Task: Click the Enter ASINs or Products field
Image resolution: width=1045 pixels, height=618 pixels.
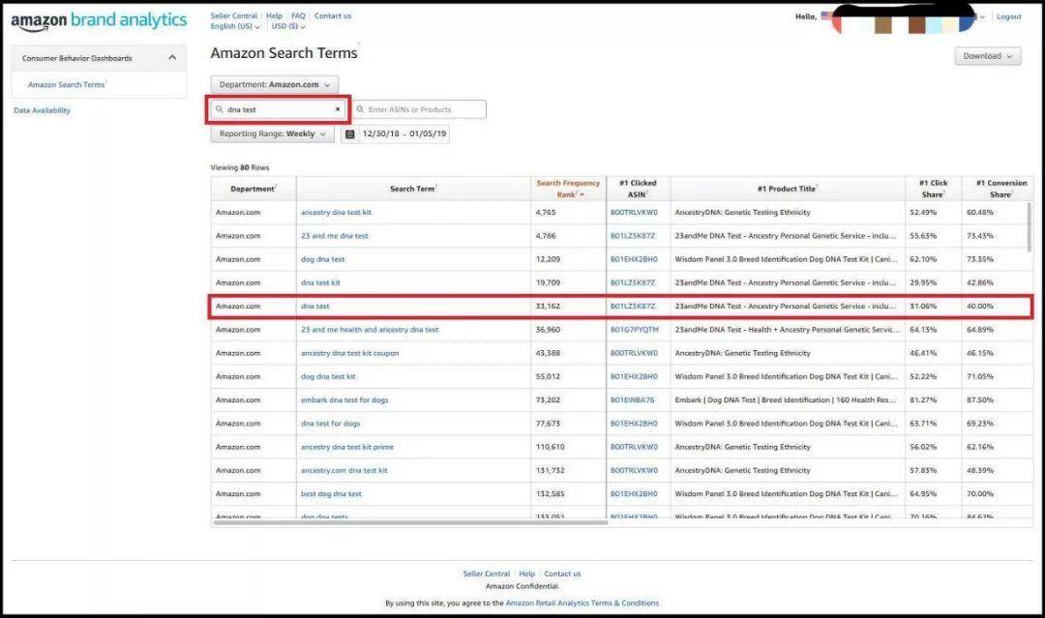Action: (x=419, y=109)
